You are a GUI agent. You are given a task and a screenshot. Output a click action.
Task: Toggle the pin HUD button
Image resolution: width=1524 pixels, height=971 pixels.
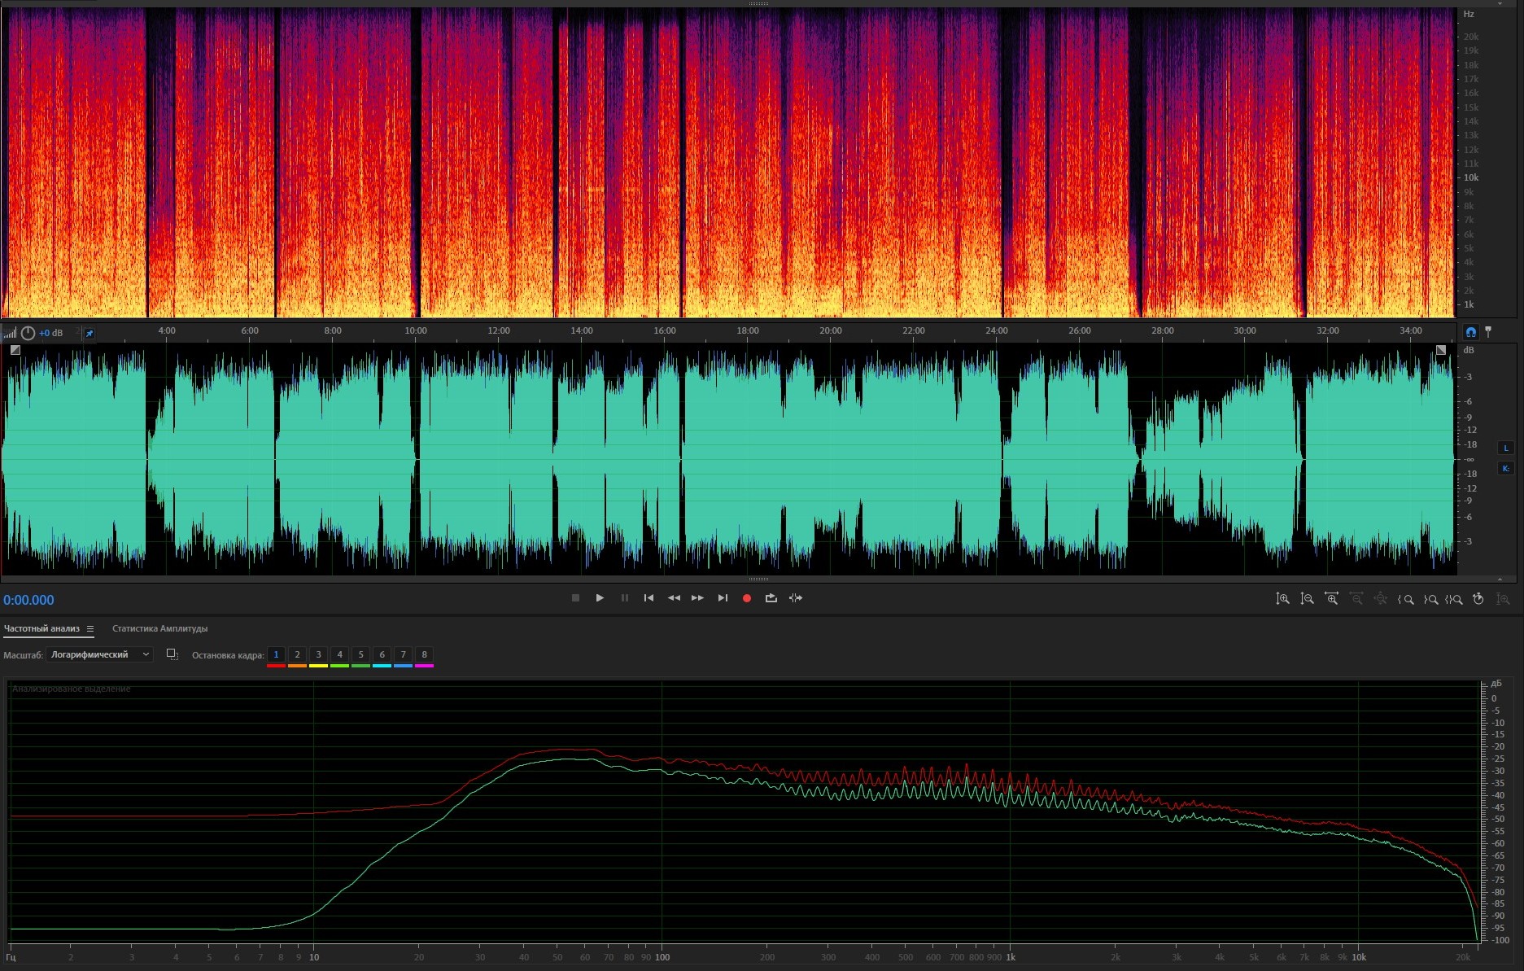pyautogui.click(x=90, y=333)
